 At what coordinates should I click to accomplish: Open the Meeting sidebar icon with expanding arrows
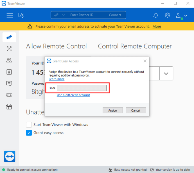[x=9, y=49]
